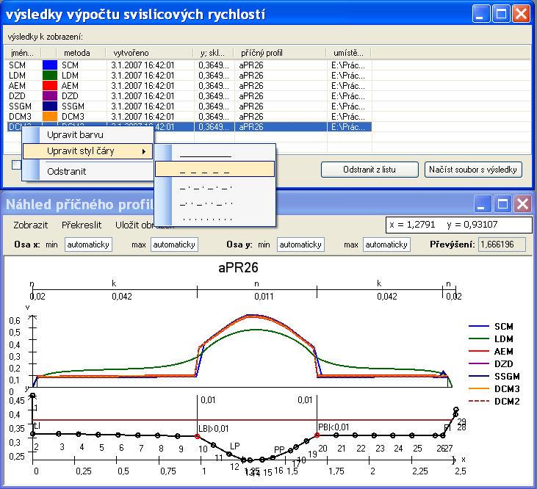This screenshot has height=489, width=537.
Task: Click the 'umístě...' column header
Action: click(350, 53)
